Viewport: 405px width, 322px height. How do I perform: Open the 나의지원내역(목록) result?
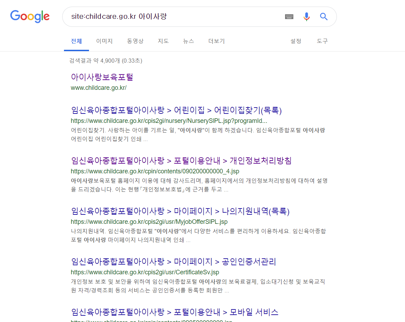[x=180, y=211]
